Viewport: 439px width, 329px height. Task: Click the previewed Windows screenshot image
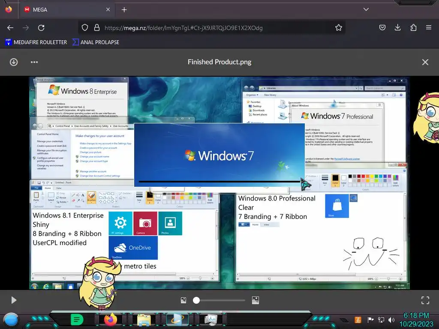[x=219, y=183]
